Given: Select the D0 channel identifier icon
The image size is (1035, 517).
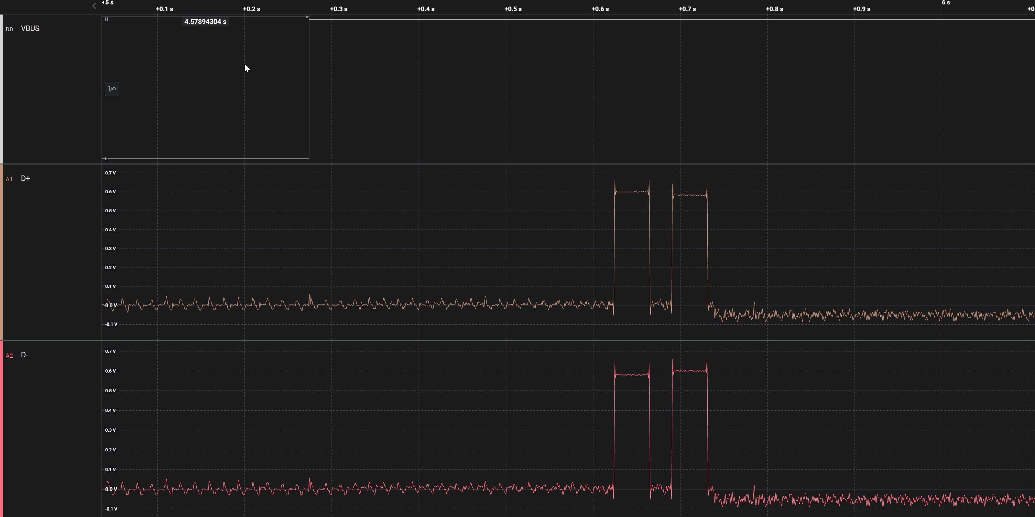Looking at the screenshot, I should (9, 29).
